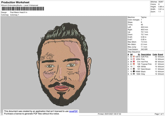This screenshot has height=116, width=165.
Task: Click the Max Jump value 7.1 mm
Action: (x=144, y=47)
